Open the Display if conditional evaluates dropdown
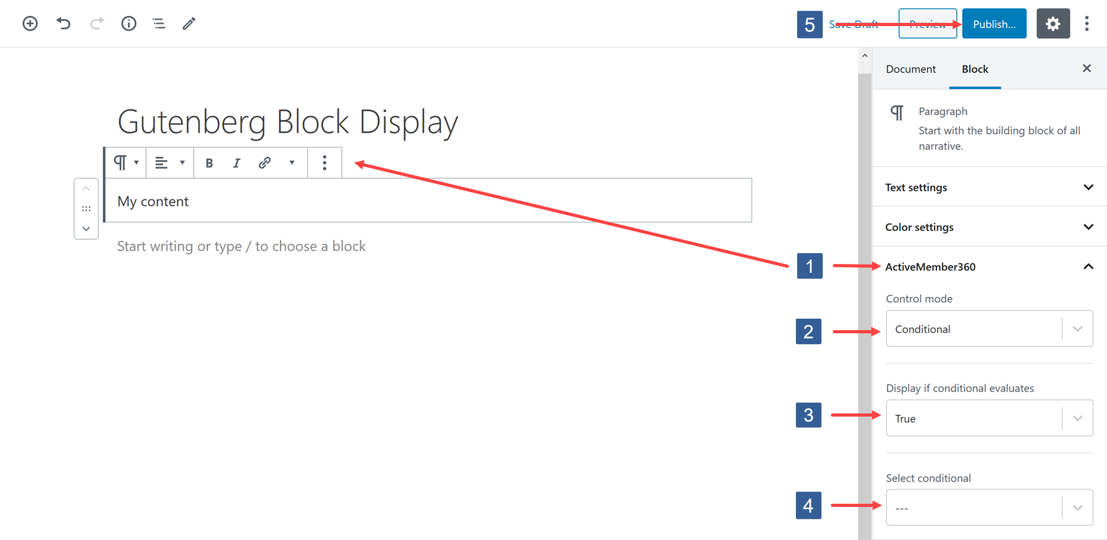Image resolution: width=1107 pixels, height=540 pixels. 989,418
